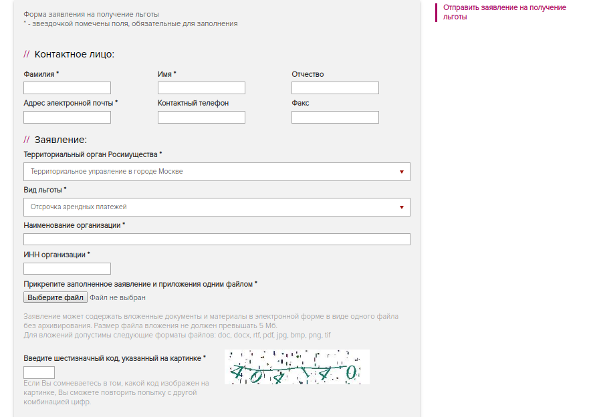589x417 pixels.
Task: Open the Территориальный орган Росимущества dropdown
Action: (217, 172)
